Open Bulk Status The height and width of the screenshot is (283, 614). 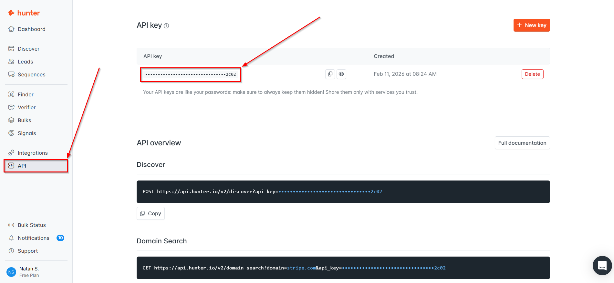click(x=32, y=225)
